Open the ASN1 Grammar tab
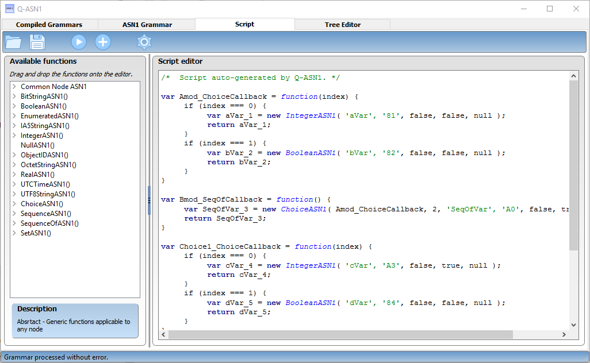 [x=146, y=24]
